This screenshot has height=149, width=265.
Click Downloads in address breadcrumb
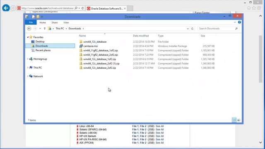pyautogui.click(x=75, y=29)
